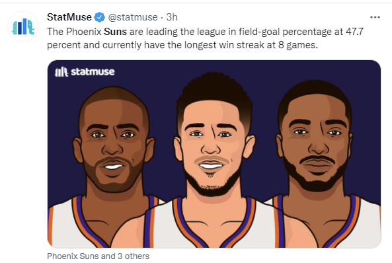Image resolution: width=392 pixels, height=263 pixels.
Task: Select the right player's illustrated face
Action: click(315, 140)
